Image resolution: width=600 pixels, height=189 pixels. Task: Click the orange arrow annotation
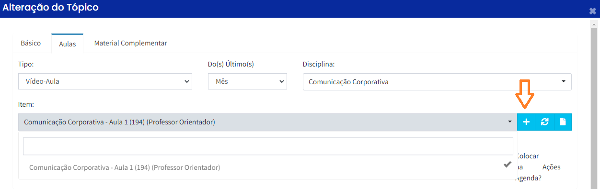tap(525, 95)
